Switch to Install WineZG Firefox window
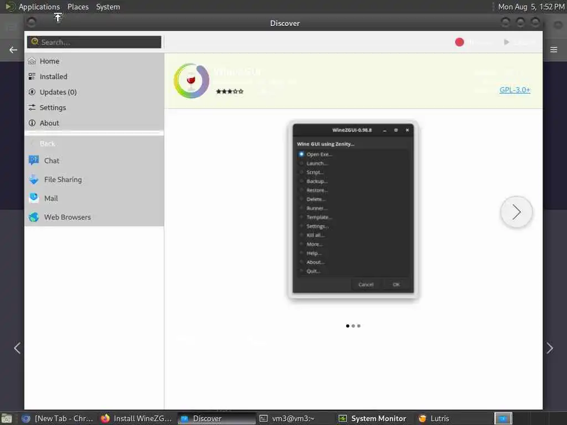 pyautogui.click(x=137, y=418)
